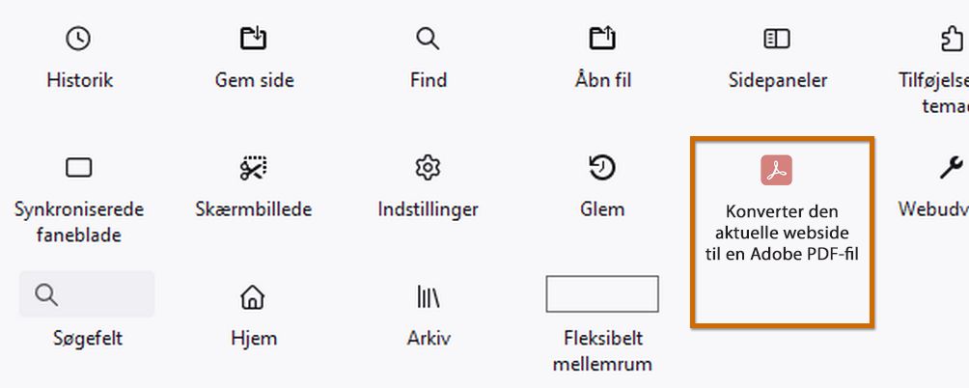Click the Find magnifying glass icon

[428, 39]
